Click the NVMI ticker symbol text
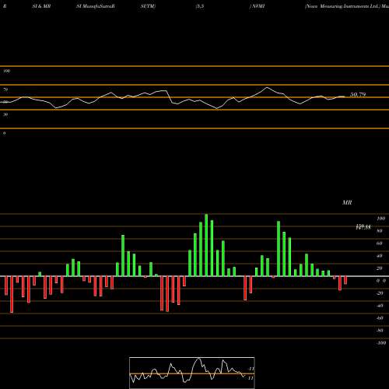Image resolution: width=389 pixels, height=389 pixels. click(258, 6)
